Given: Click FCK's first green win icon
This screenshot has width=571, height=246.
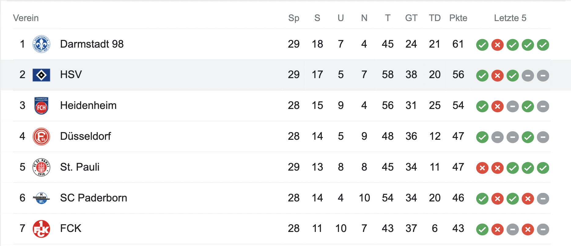Looking at the screenshot, I should [x=482, y=230].
